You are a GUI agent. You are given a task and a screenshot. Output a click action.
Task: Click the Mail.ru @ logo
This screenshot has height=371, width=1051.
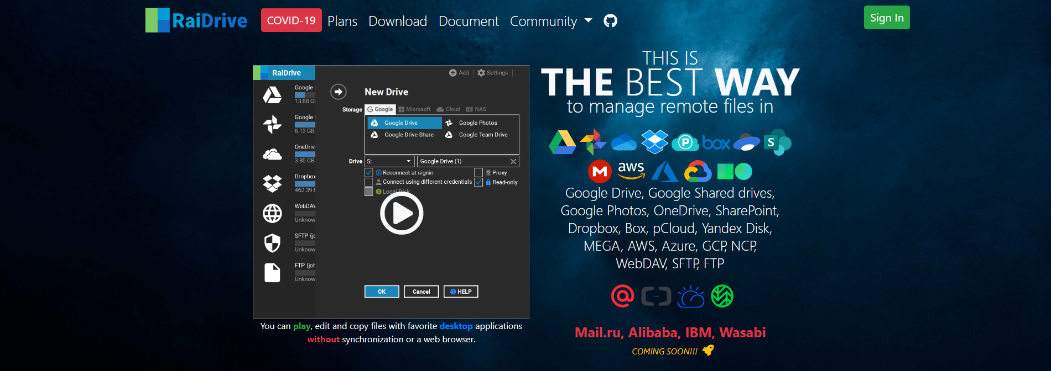click(623, 296)
